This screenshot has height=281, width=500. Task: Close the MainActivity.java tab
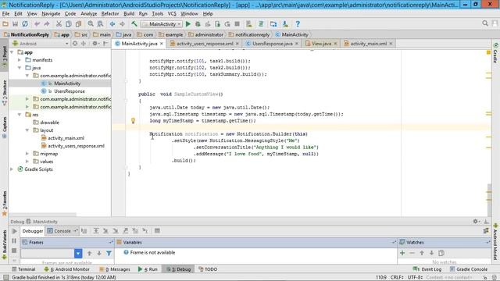[x=162, y=44]
